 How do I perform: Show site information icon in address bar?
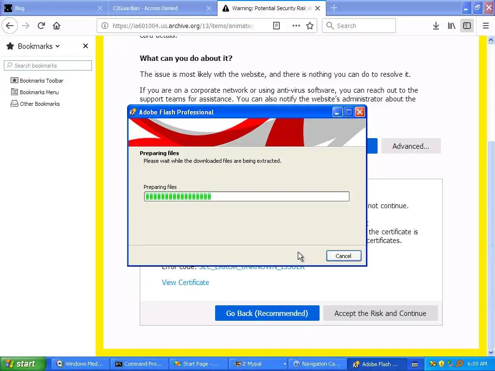pos(105,26)
